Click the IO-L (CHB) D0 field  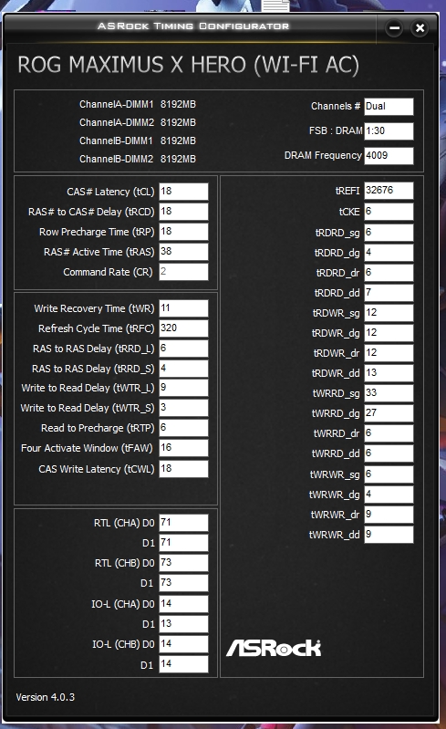pyautogui.click(x=183, y=643)
